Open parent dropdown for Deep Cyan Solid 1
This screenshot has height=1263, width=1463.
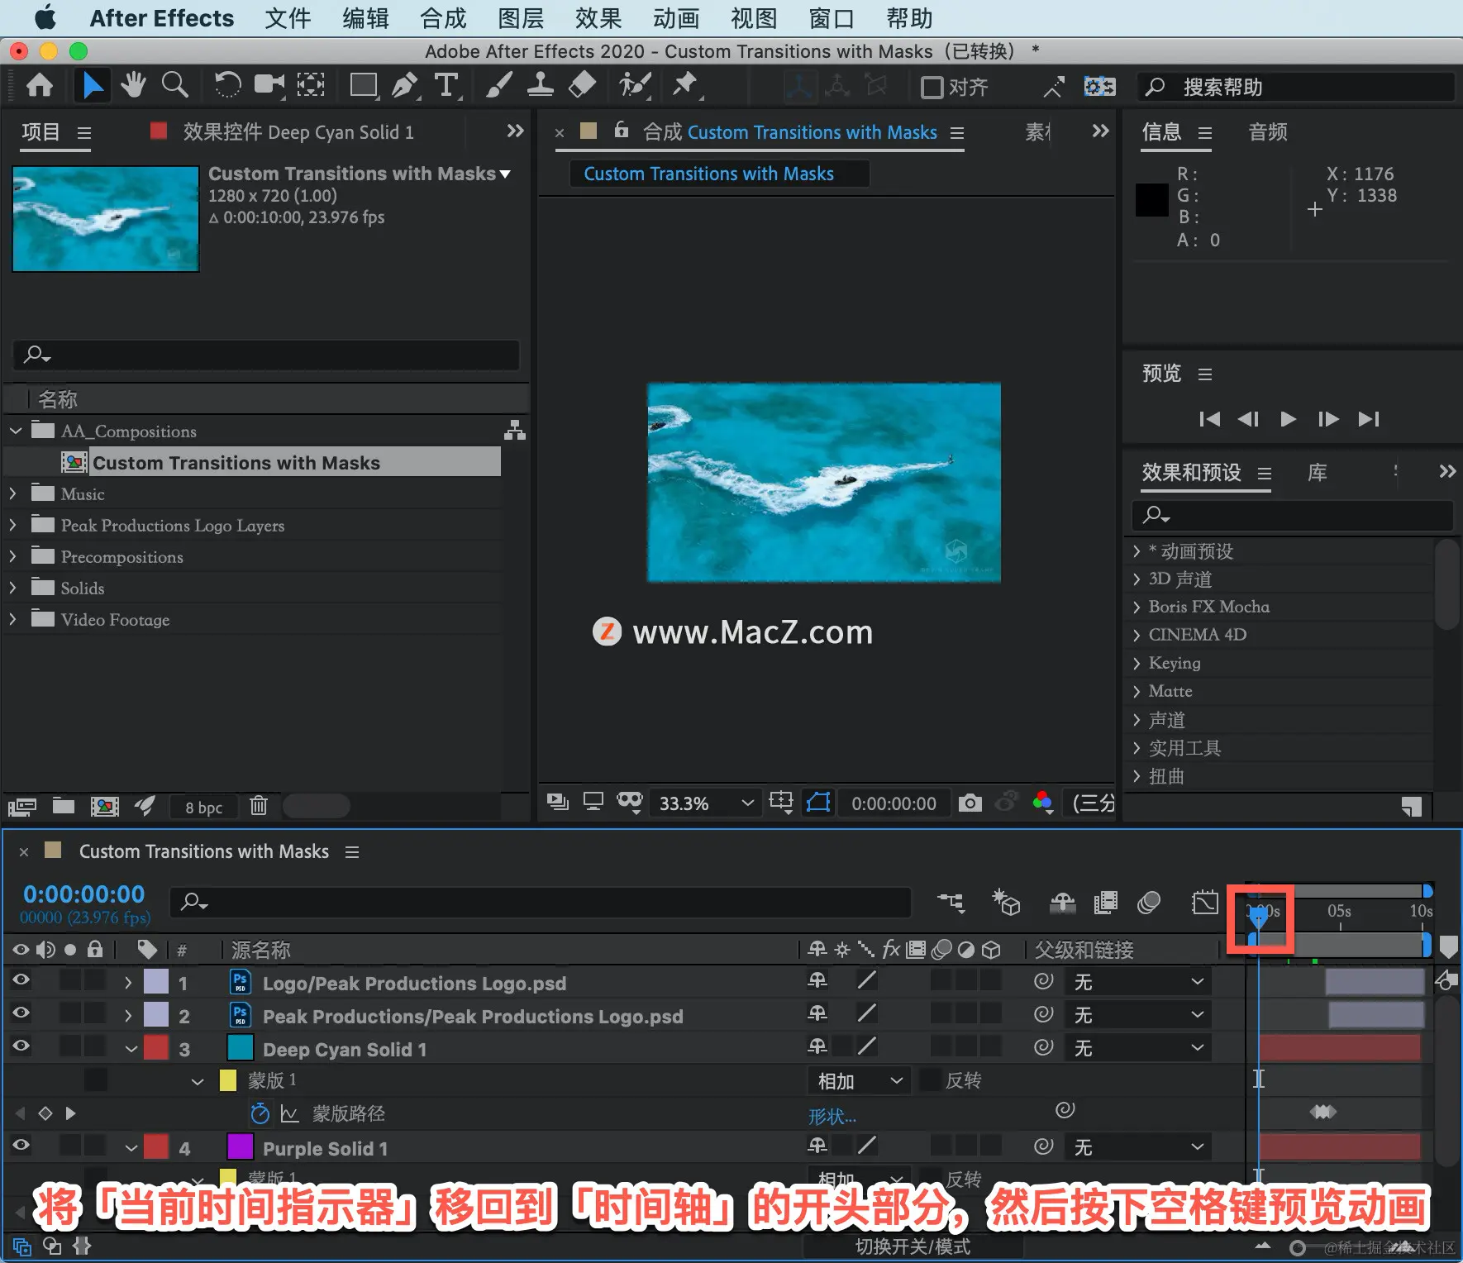click(1137, 1048)
